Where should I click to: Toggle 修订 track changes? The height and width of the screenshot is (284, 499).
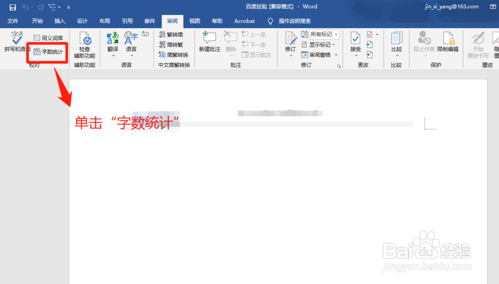coord(290,45)
